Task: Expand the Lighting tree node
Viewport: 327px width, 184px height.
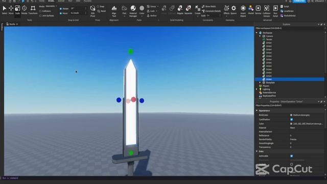Action: point(256,89)
